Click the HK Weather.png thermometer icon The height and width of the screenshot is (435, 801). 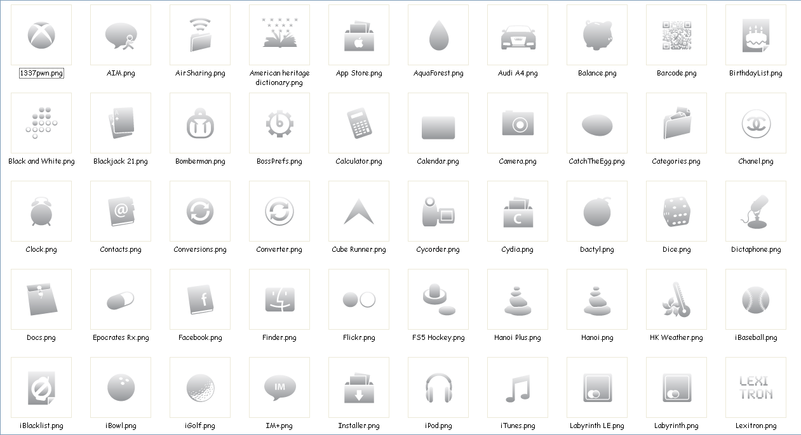(676, 299)
